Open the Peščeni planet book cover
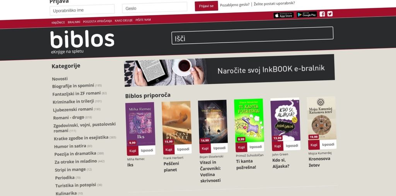The height and width of the screenshot is (196, 396). (x=176, y=123)
